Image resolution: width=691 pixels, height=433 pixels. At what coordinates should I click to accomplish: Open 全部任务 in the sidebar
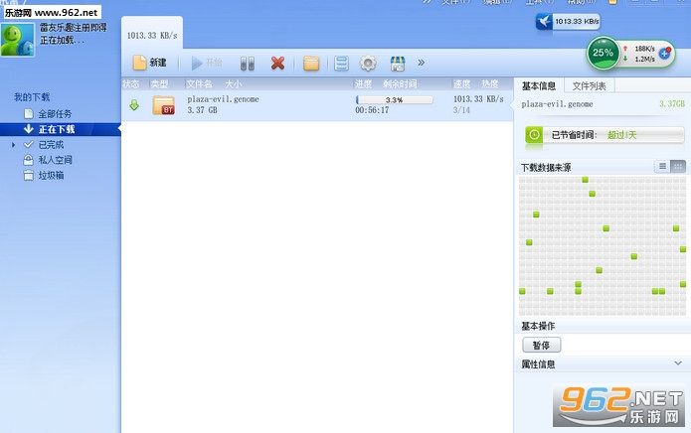[55, 114]
